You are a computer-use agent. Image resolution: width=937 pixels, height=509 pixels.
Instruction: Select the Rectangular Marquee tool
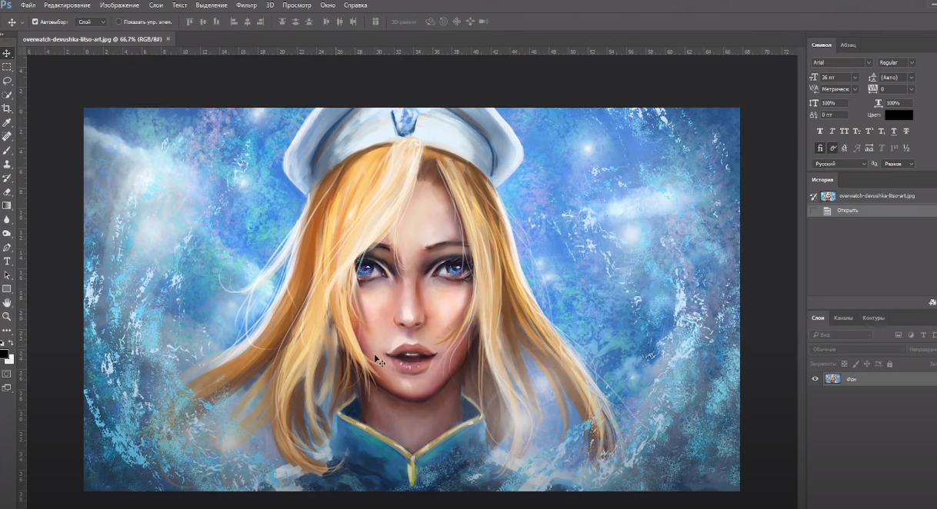click(7, 67)
